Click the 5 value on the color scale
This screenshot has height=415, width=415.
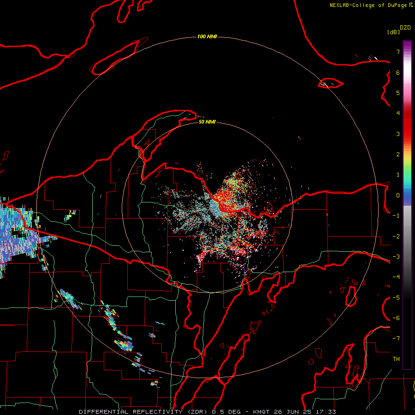coord(398,93)
